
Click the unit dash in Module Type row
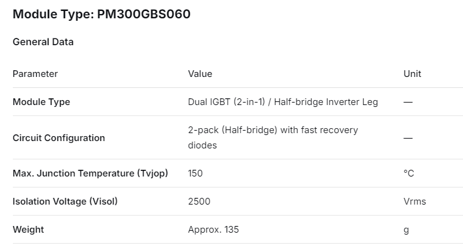coord(408,102)
